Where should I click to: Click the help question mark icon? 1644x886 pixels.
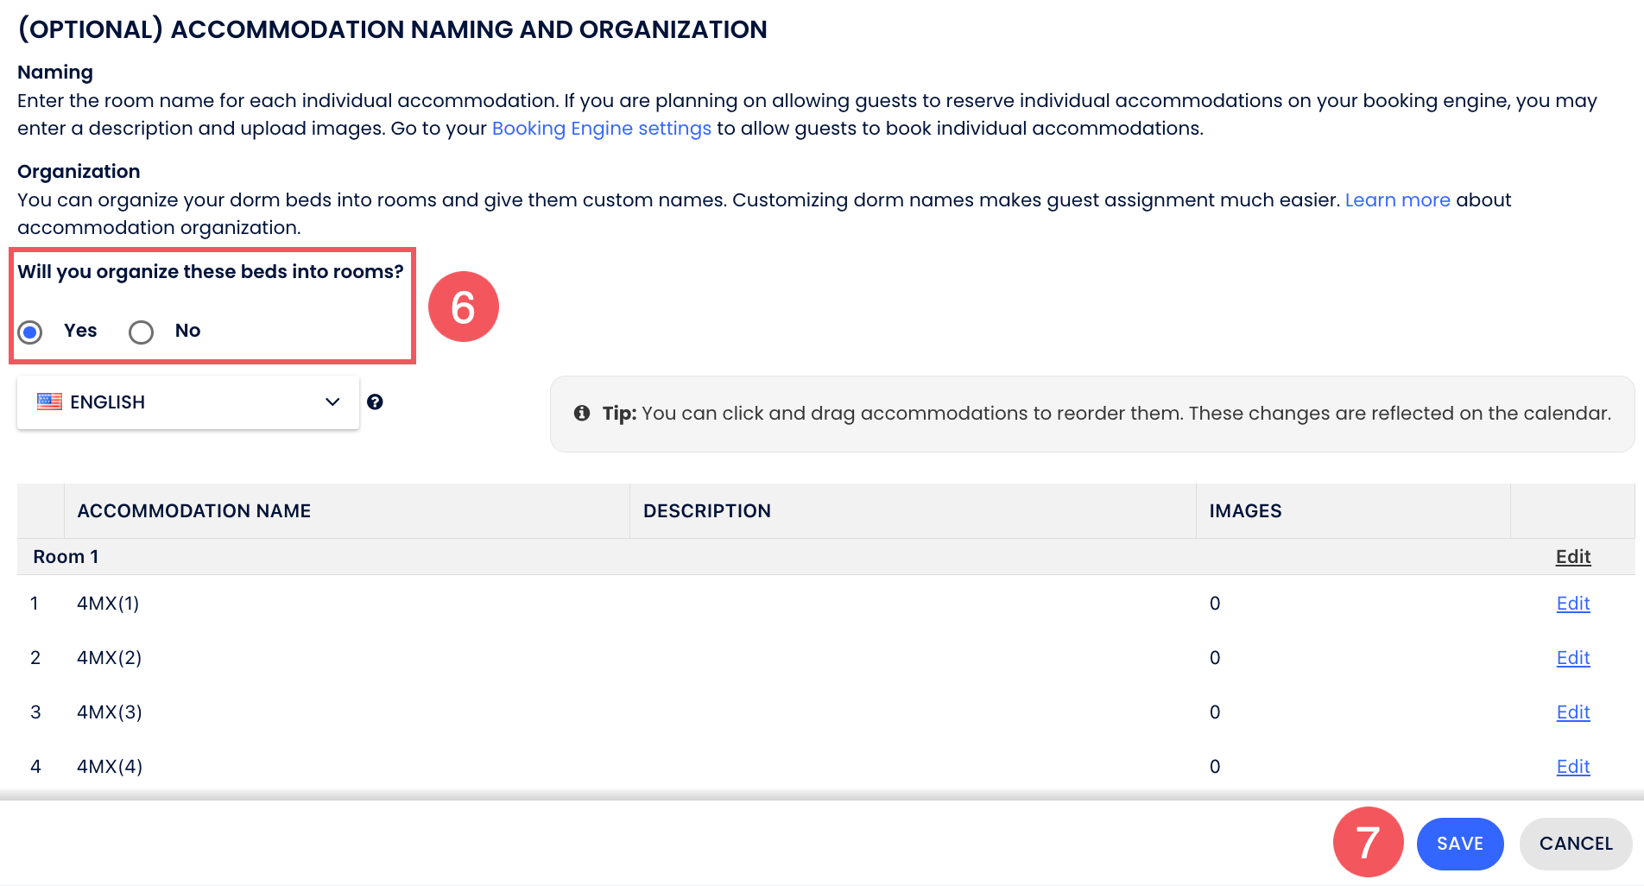point(375,402)
